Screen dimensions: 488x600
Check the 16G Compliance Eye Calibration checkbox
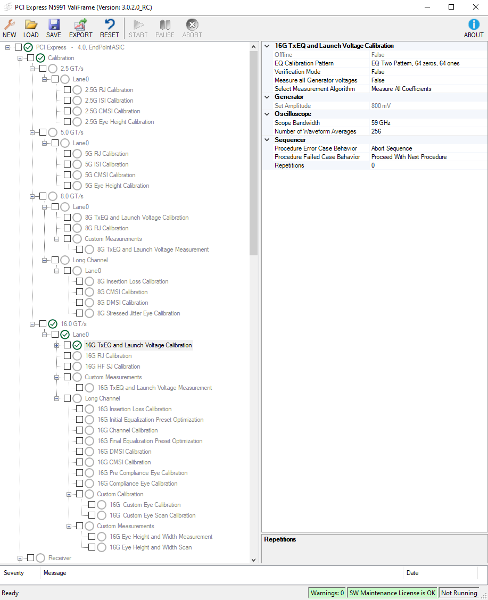80,484
